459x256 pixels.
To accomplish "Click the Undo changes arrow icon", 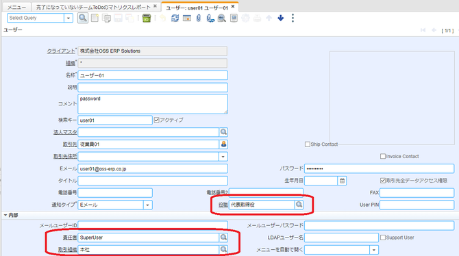I will tap(162, 18).
